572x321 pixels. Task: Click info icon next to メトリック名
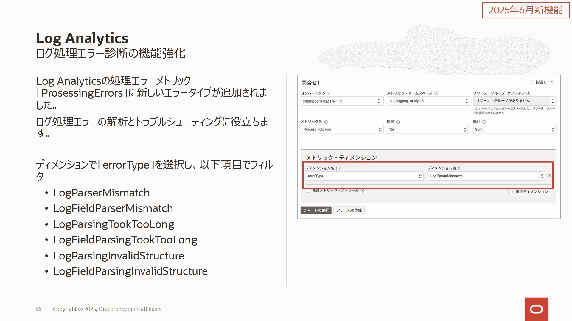[x=326, y=122]
